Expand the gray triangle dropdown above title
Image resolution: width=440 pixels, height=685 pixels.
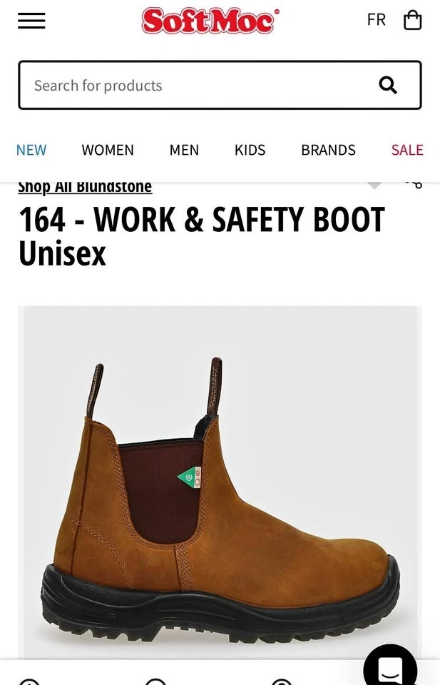(x=374, y=186)
